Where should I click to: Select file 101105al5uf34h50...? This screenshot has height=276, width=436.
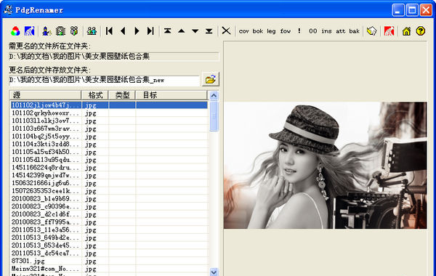point(109,152)
